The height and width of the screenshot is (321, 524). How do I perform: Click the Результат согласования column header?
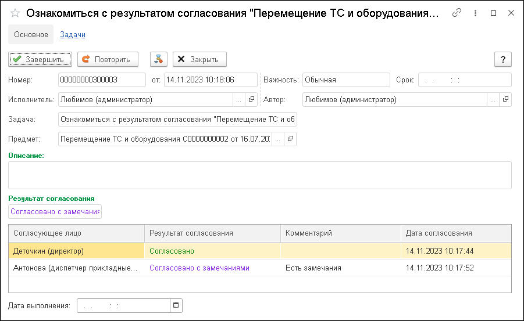212,233
